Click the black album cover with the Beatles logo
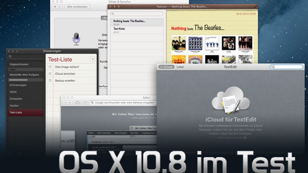Image resolution: width=308 pixels, height=173 pixels. 212,59
